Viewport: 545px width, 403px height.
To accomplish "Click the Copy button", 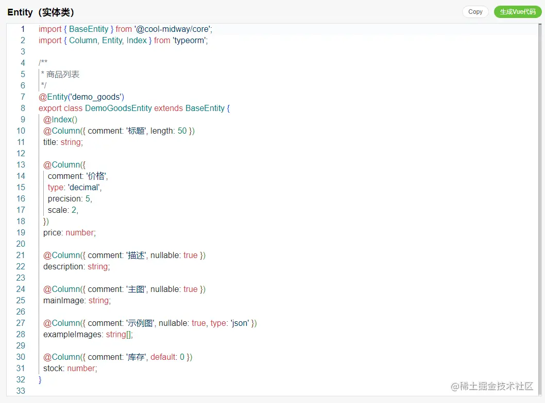I will [x=475, y=12].
